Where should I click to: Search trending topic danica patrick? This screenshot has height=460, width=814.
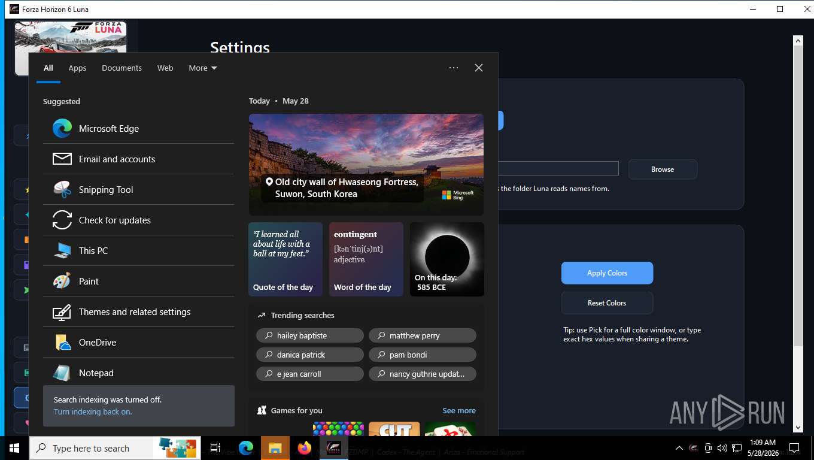[x=310, y=355]
